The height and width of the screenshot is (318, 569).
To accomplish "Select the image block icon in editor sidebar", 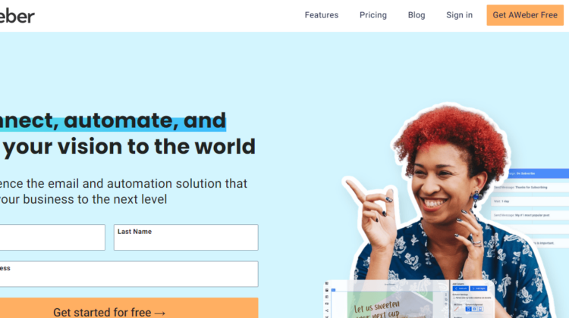I will point(327,290).
